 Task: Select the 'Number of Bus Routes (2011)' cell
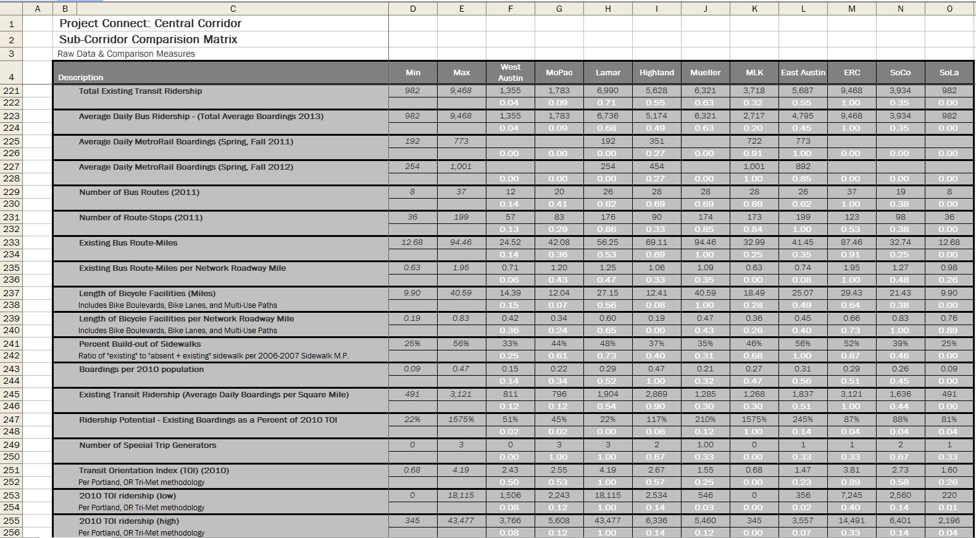pos(139,192)
